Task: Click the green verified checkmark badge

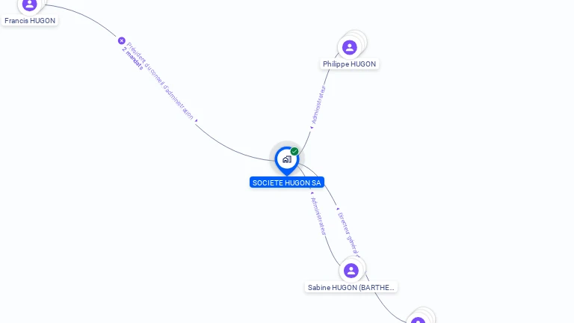Action: [x=294, y=151]
